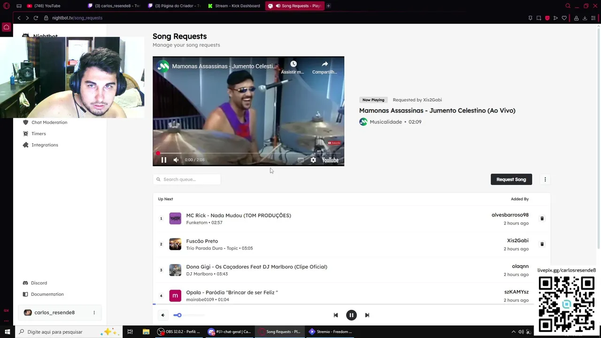Focus the Search queue input field
Viewport: 601px width, 338px height.
(x=186, y=179)
